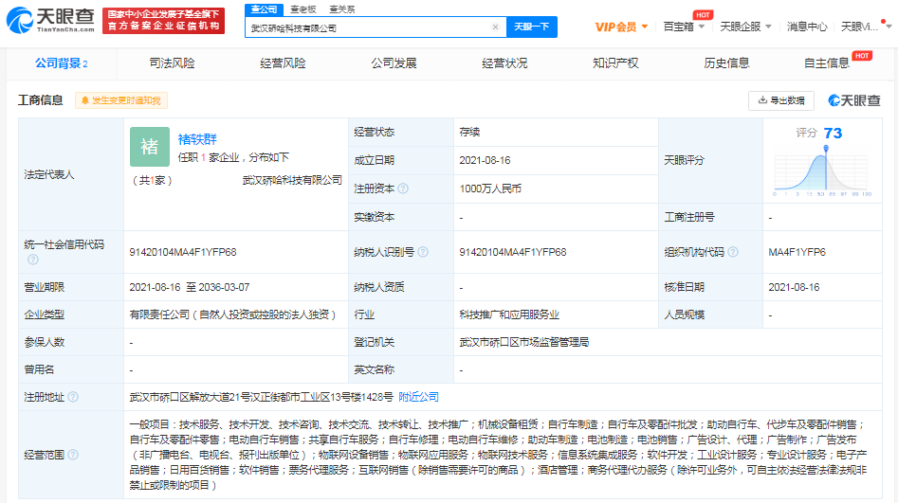Viewport: 898px width, 503px height.
Task: Click the 发生变更时通知我 alert button
Action: point(121,100)
